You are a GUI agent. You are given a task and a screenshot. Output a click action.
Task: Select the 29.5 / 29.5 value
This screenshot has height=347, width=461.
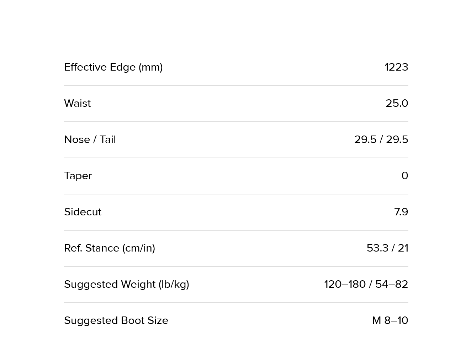click(x=381, y=139)
